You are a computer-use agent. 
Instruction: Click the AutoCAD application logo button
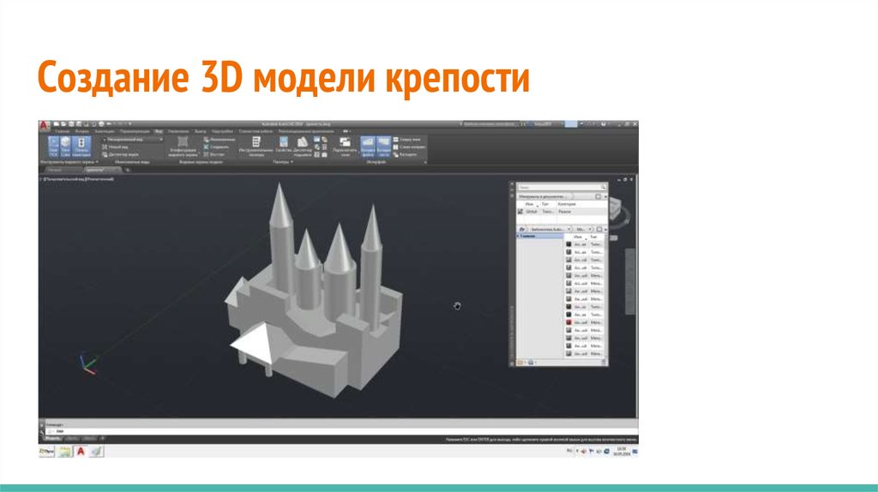click(45, 125)
